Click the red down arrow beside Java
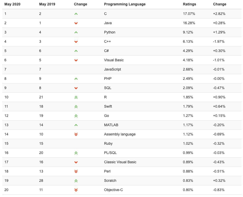 (76, 23)
